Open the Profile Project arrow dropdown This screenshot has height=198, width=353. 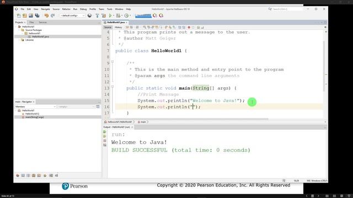(130, 15)
